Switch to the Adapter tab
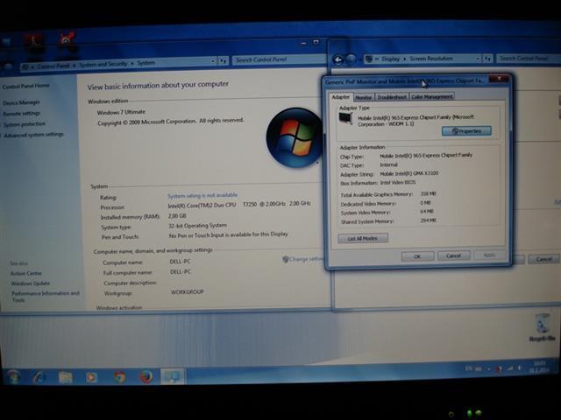The height and width of the screenshot is (420, 561). [341, 97]
